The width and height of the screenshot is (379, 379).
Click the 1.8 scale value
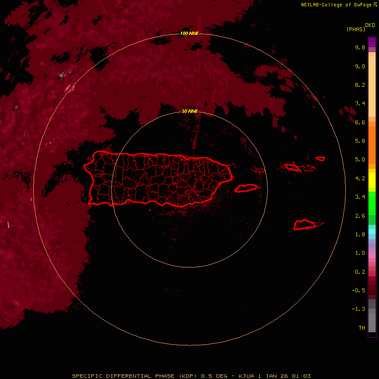click(x=360, y=235)
